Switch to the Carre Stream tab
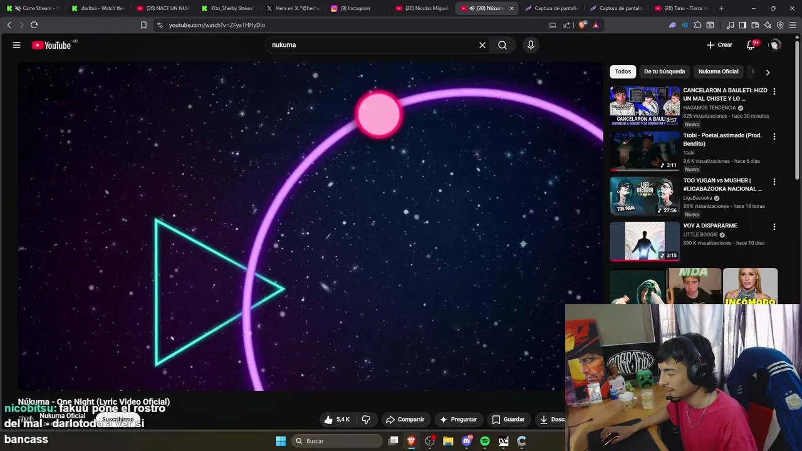 click(33, 8)
